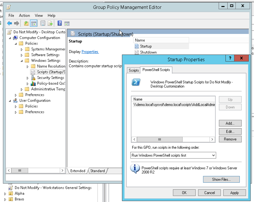Open the View menu

[39, 16]
